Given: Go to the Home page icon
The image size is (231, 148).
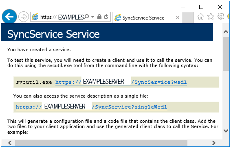Looking at the screenshot, I should pos(201,16).
